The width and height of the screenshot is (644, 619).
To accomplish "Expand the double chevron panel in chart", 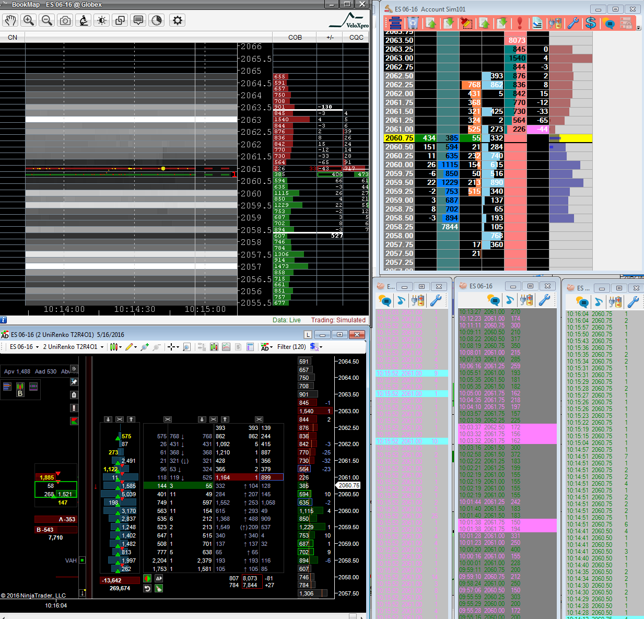I will tap(74, 369).
